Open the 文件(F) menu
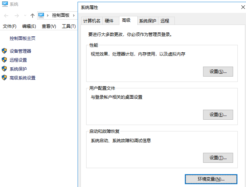The width and height of the screenshot is (246, 187). tap(10, 26)
